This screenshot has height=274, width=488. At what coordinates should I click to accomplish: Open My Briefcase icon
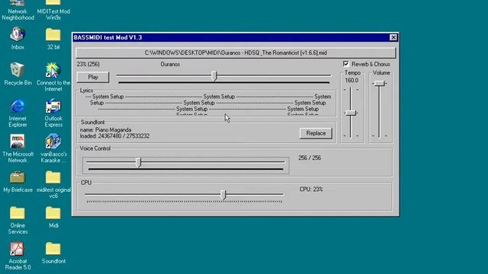click(18, 182)
